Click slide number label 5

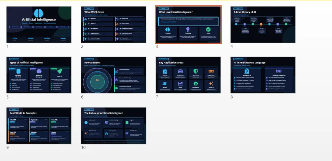point(8,97)
